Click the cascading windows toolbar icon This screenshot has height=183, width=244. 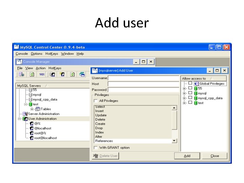(x=82, y=74)
